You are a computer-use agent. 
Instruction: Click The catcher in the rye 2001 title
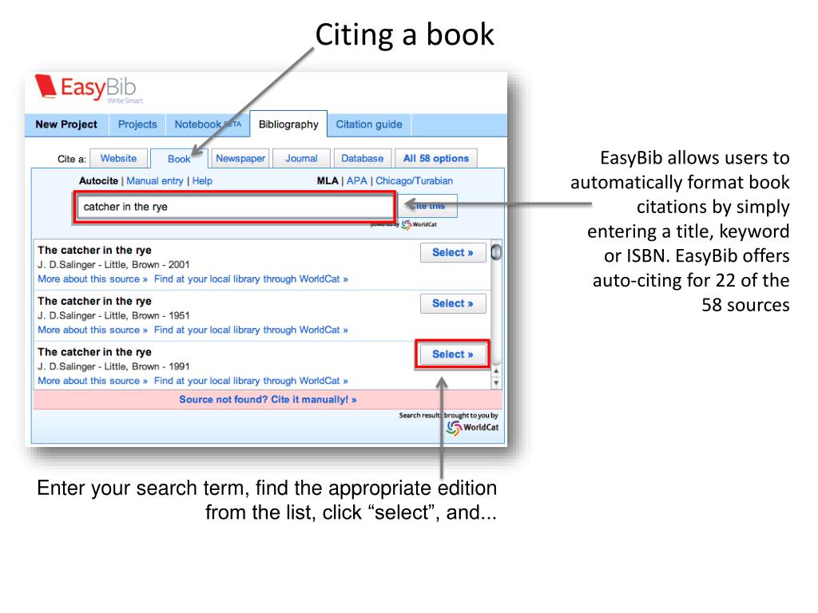pos(94,250)
